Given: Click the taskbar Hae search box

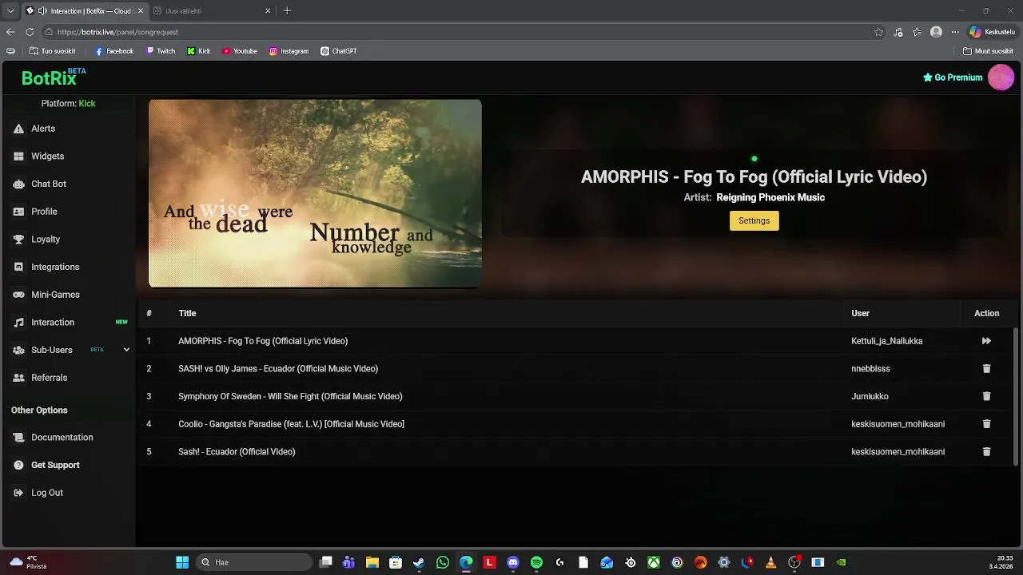Looking at the screenshot, I should point(253,562).
